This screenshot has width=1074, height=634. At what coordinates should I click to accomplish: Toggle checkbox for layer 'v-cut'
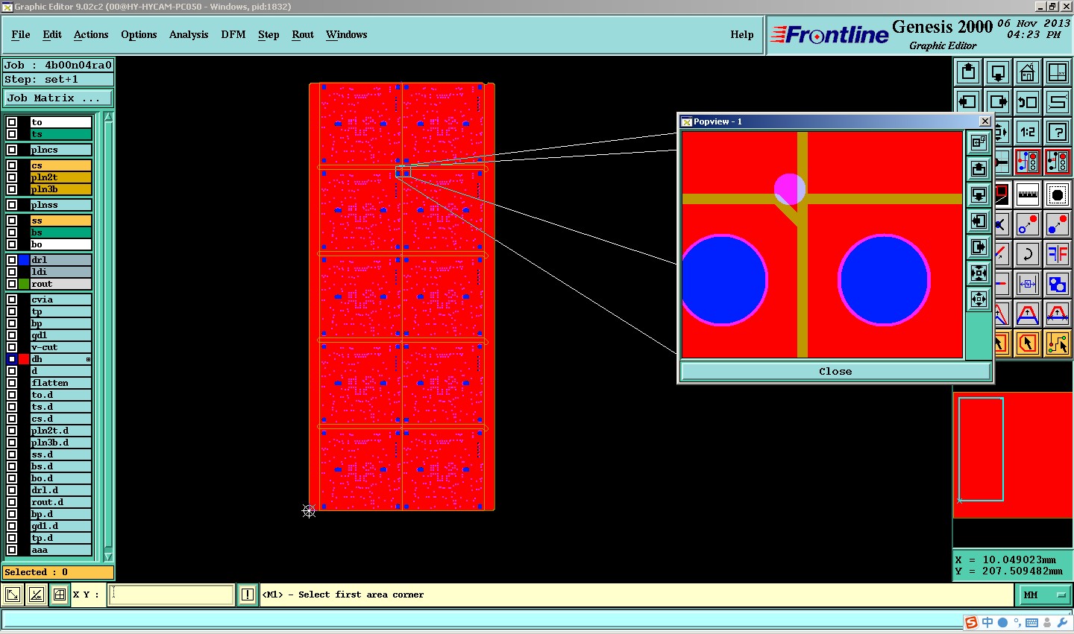click(12, 347)
